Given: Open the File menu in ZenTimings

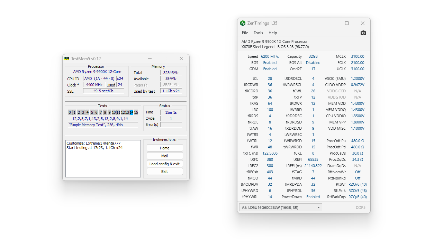Looking at the screenshot, I should pos(245,33).
